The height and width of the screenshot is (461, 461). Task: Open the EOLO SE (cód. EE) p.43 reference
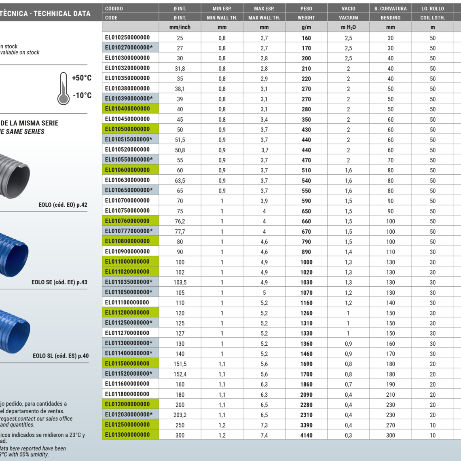tap(59, 282)
